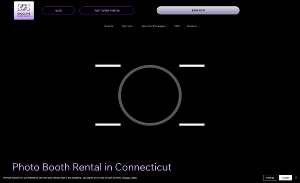Open the Blog page

tap(59, 11)
